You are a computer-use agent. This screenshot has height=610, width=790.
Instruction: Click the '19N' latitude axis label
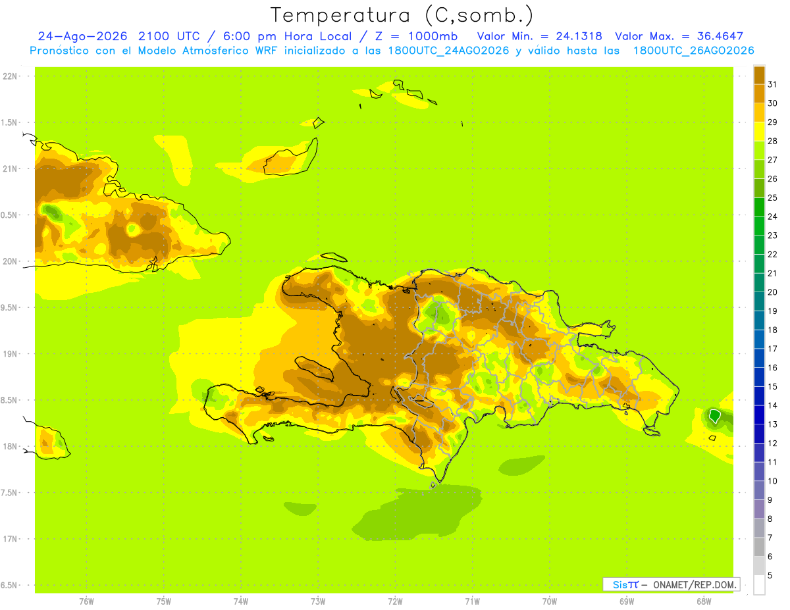pos(11,354)
